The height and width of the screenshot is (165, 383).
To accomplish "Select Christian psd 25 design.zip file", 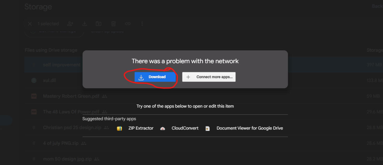I will click(72, 128).
